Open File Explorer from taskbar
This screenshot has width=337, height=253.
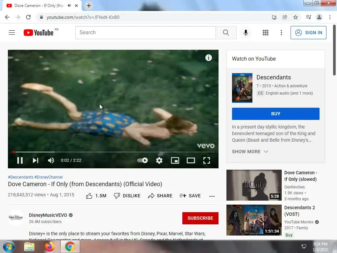click(29, 246)
